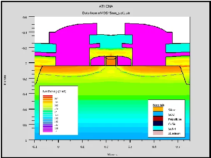Click the 'Aluminum' label in Materials legend
Image resolution: width=211 pixels, height=158 pixels.
(x=174, y=133)
